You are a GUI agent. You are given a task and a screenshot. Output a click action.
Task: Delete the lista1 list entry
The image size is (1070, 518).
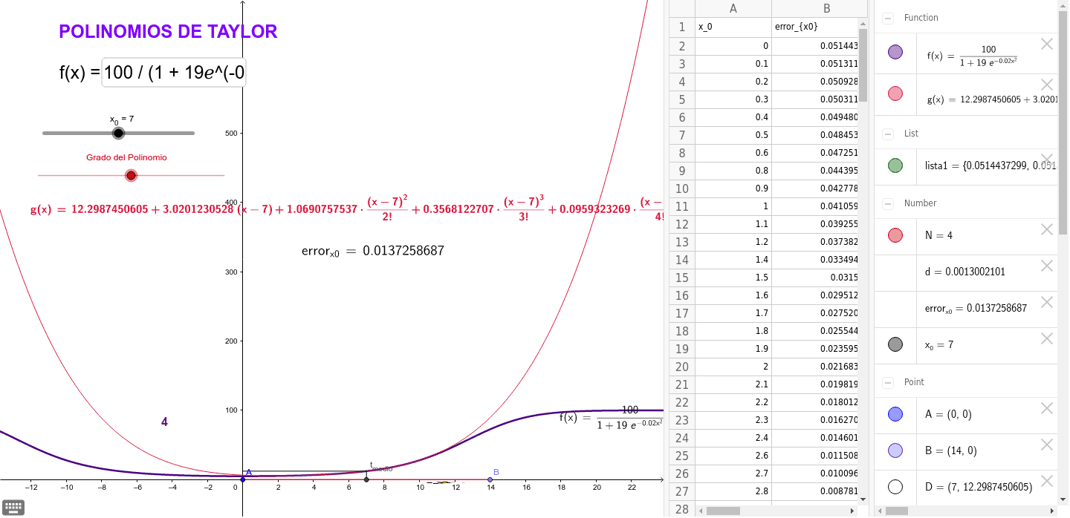pos(1047,159)
